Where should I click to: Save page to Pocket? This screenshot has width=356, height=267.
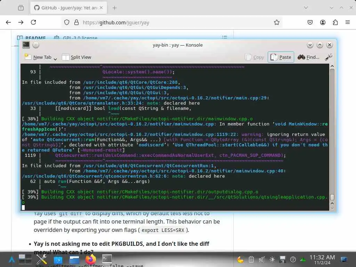click(x=310, y=22)
